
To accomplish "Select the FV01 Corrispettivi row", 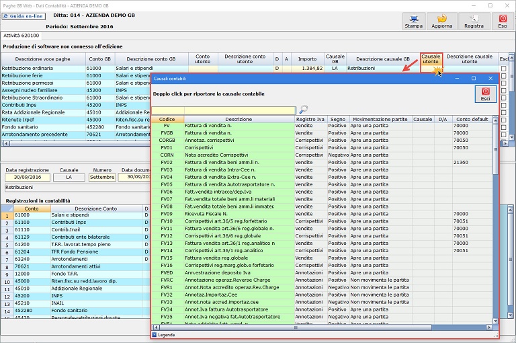I will (x=228, y=147).
